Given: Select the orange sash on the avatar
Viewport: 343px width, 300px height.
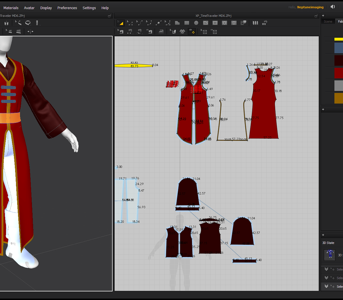Looking at the screenshot, I should coord(10,118).
